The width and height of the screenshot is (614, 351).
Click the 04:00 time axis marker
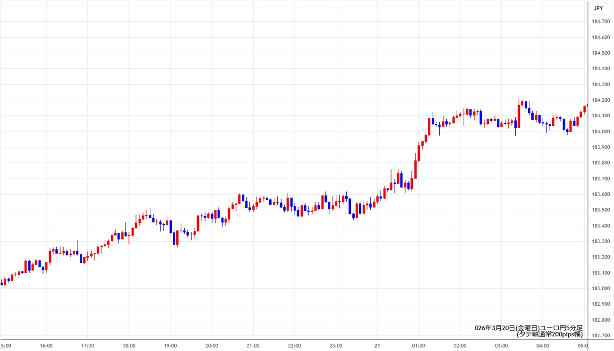point(543,346)
